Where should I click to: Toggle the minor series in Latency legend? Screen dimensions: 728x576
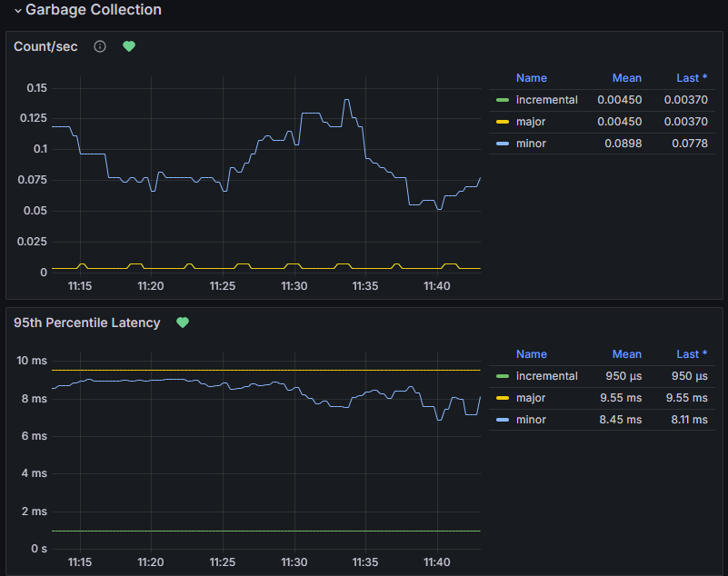(x=531, y=420)
